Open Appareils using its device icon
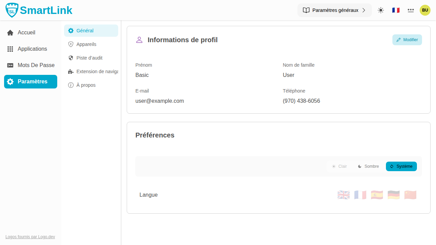Image resolution: width=436 pixels, height=245 pixels. click(71, 44)
